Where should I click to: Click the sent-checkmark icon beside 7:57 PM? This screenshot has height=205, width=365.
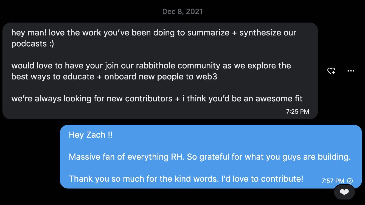(x=350, y=181)
